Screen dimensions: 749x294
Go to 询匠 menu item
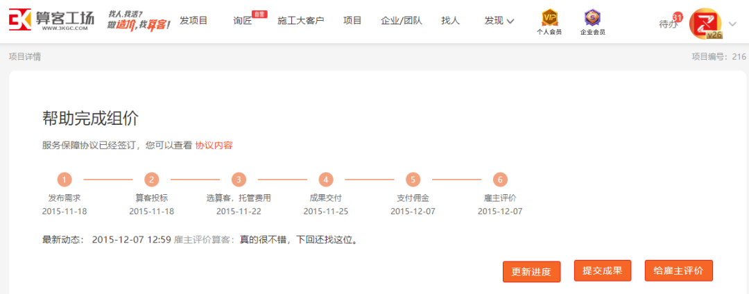coord(243,21)
